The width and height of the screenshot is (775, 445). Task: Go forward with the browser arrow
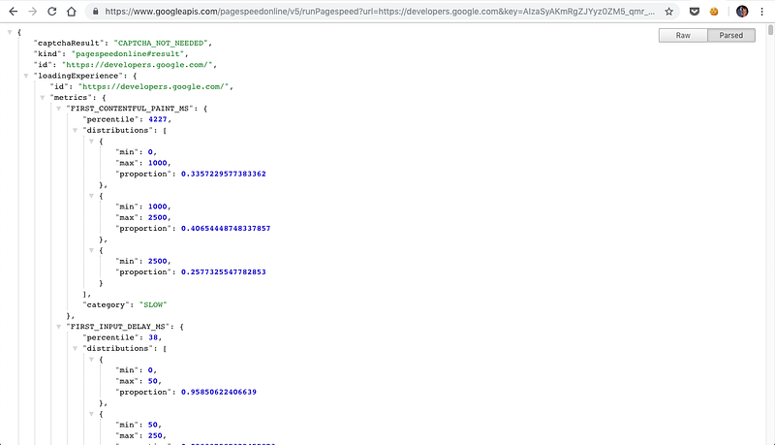tap(33, 12)
